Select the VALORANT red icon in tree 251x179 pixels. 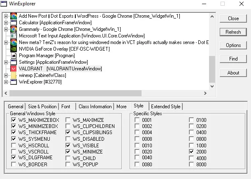point(14,69)
